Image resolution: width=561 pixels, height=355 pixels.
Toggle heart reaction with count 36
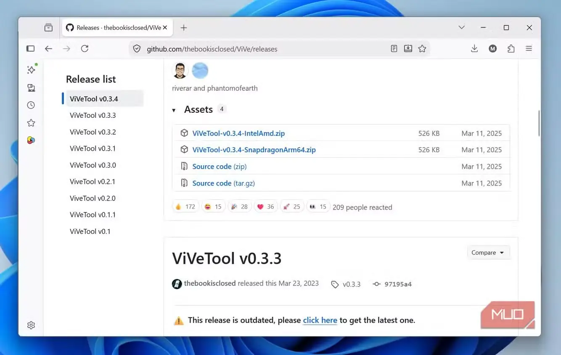(x=266, y=207)
